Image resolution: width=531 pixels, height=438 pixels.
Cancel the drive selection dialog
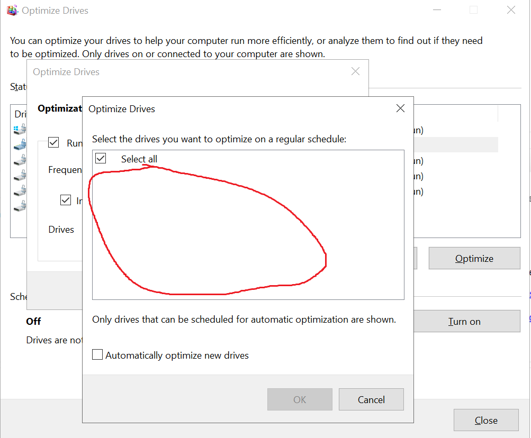(371, 399)
